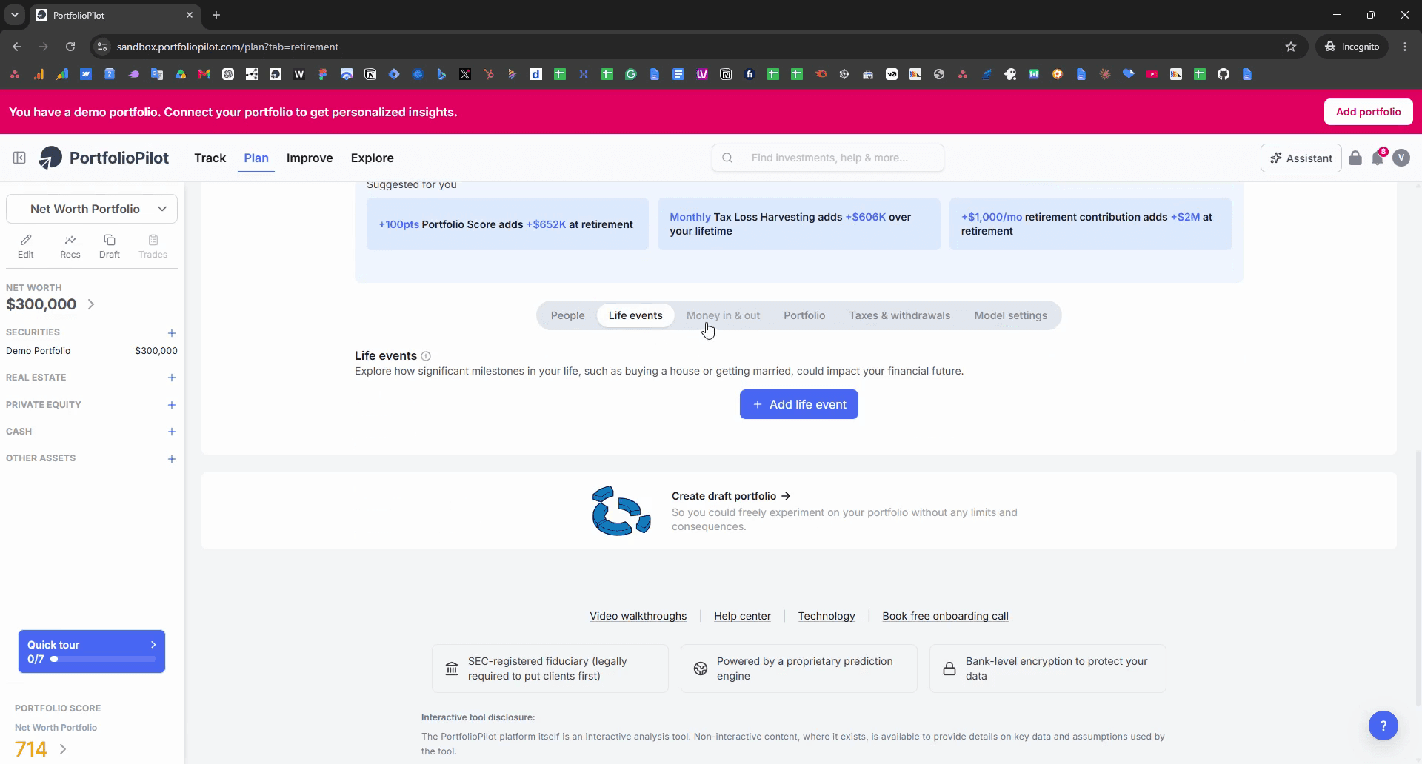Go to the Track menu
Screen dimensions: 1422x764
click(210, 158)
